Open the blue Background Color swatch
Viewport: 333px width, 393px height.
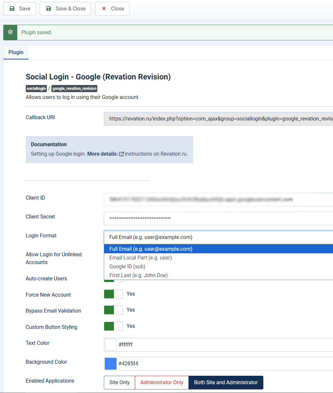111,364
